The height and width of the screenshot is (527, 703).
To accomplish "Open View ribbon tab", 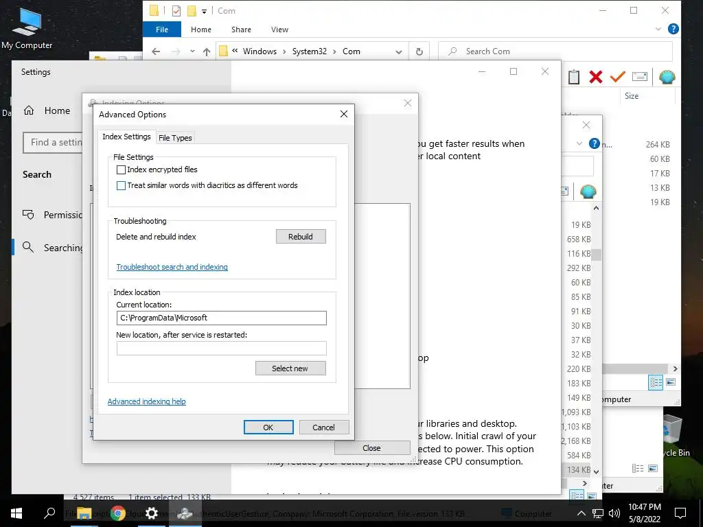I will pyautogui.click(x=280, y=30).
